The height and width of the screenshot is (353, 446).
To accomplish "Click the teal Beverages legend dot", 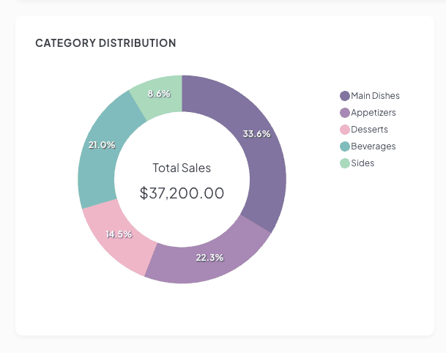I will tap(345, 146).
